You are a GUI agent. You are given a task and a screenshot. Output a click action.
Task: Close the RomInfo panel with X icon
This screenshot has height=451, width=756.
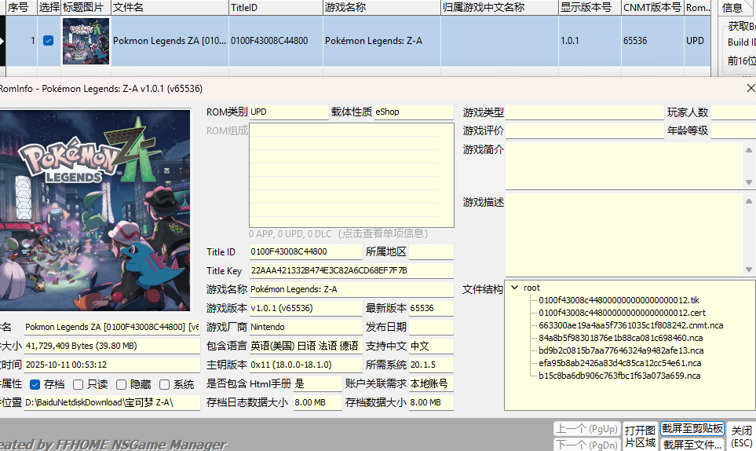[750, 89]
